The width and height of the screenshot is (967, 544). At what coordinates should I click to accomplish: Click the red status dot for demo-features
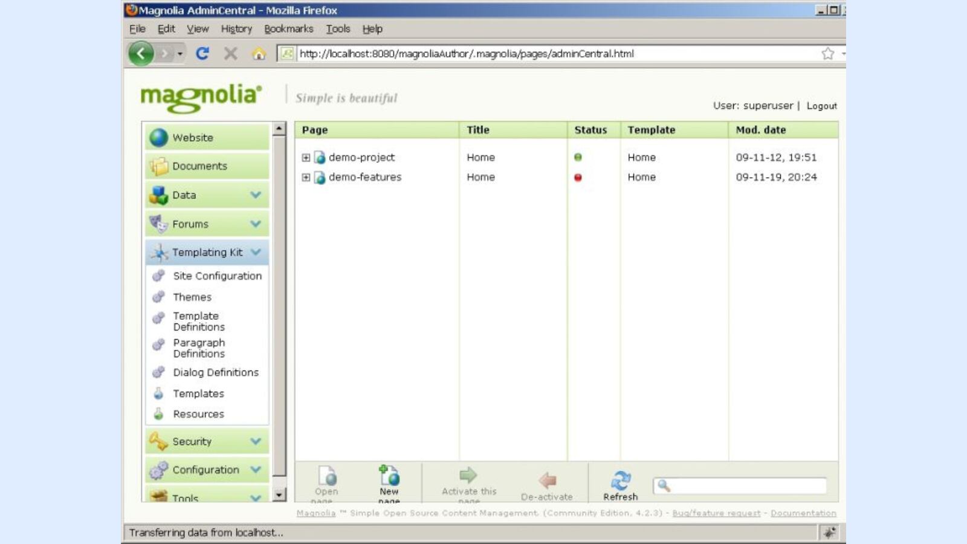578,177
